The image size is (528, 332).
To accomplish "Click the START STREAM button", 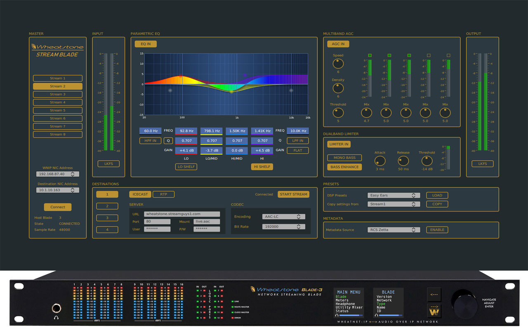I will tap(294, 194).
